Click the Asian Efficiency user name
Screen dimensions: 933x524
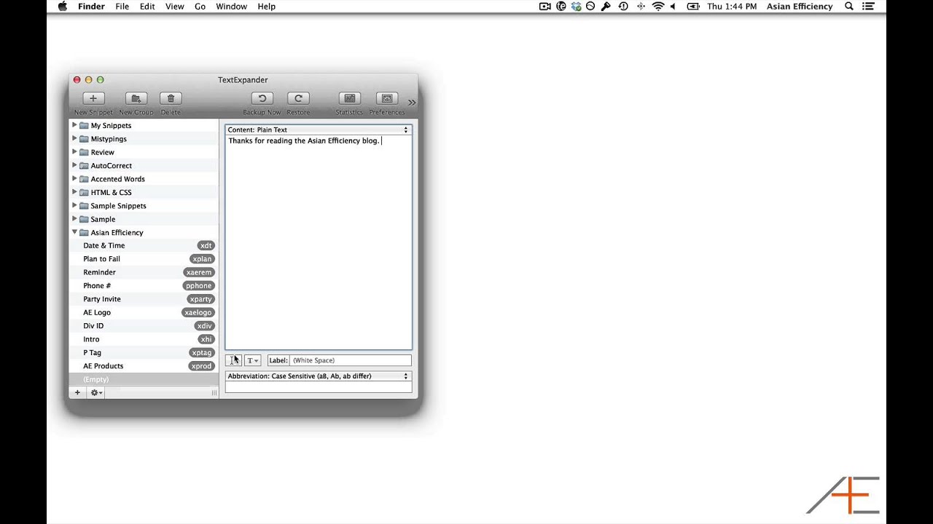point(800,7)
